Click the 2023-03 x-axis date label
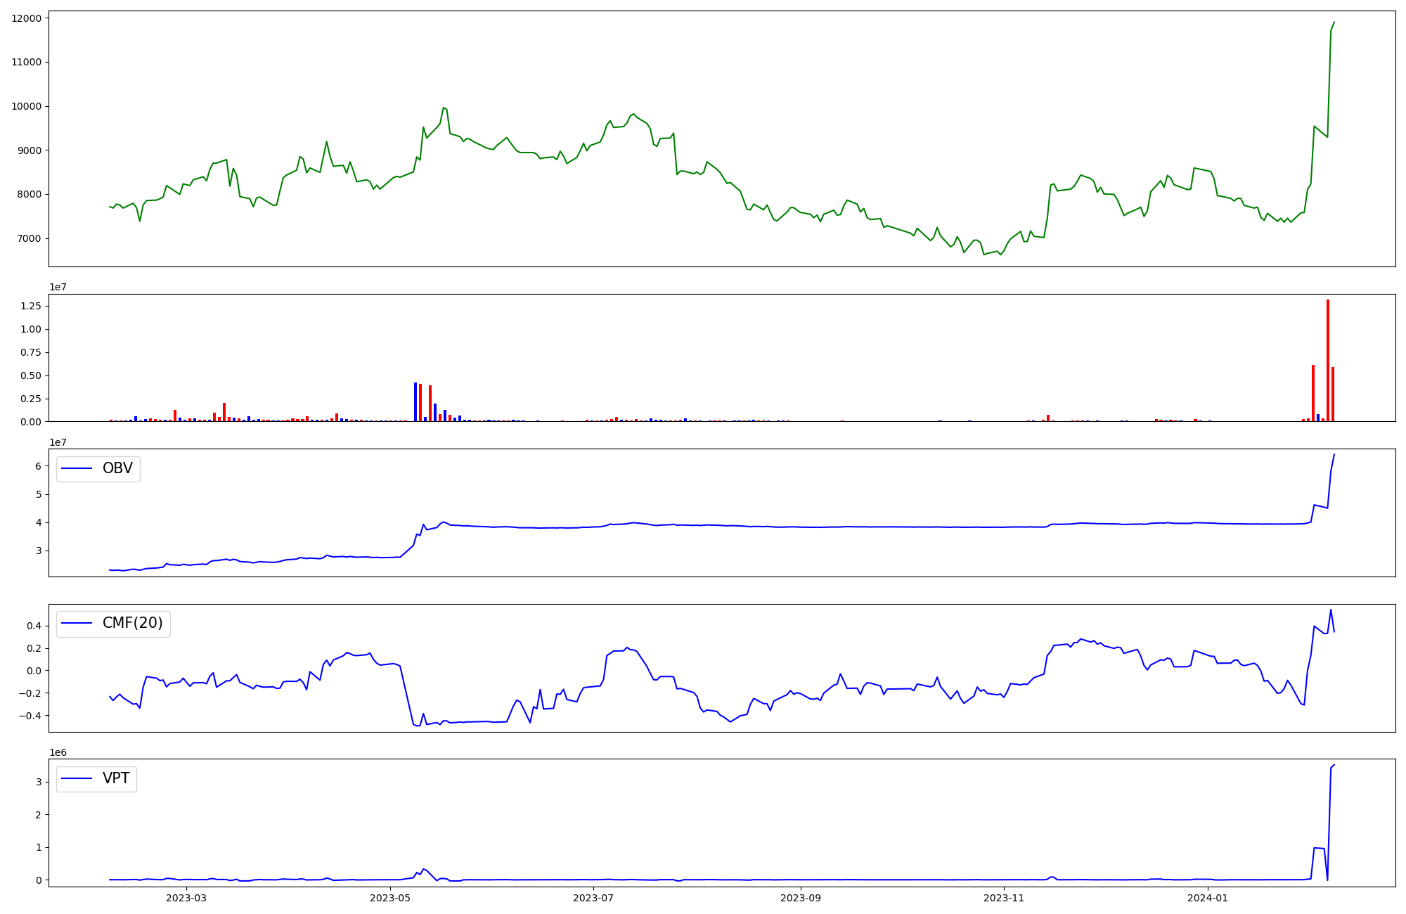 click(x=186, y=898)
